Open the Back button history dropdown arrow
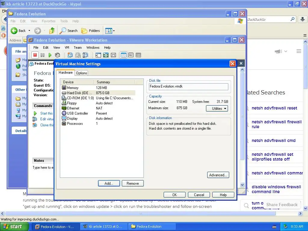Viewport: 308px width, 231px height. click(29, 31)
